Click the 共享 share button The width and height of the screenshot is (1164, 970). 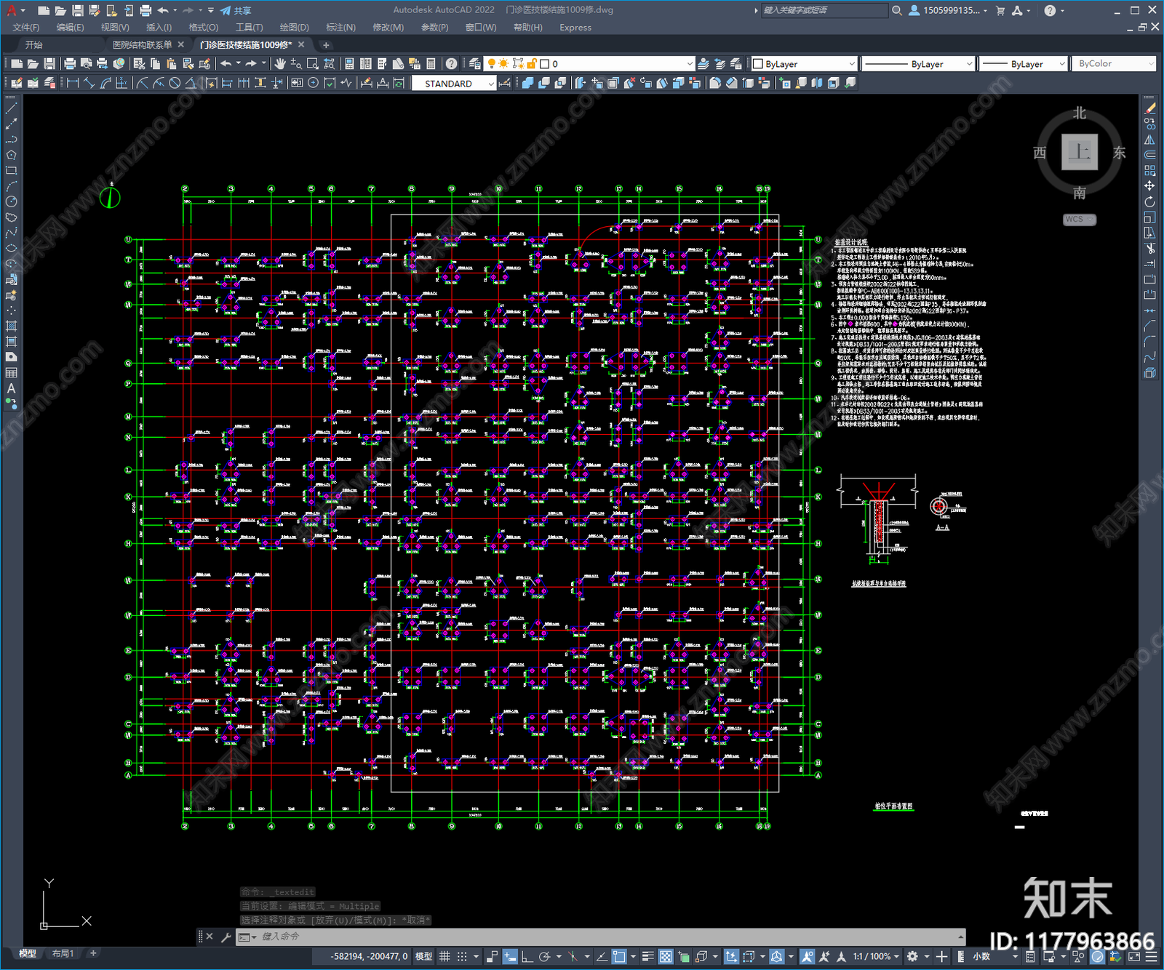(236, 10)
